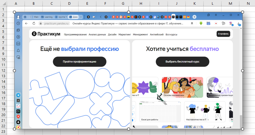Viewport: 255px width, 135px height.
Task: Select Excel column header F
Action: [105, 3]
